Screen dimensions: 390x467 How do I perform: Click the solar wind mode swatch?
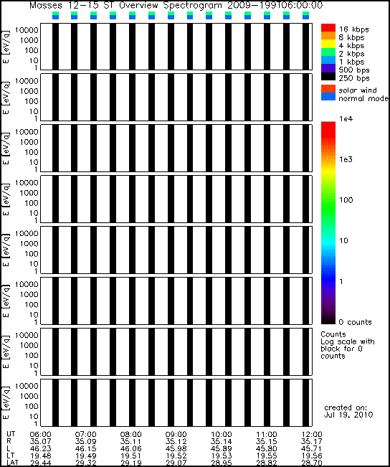pyautogui.click(x=328, y=89)
